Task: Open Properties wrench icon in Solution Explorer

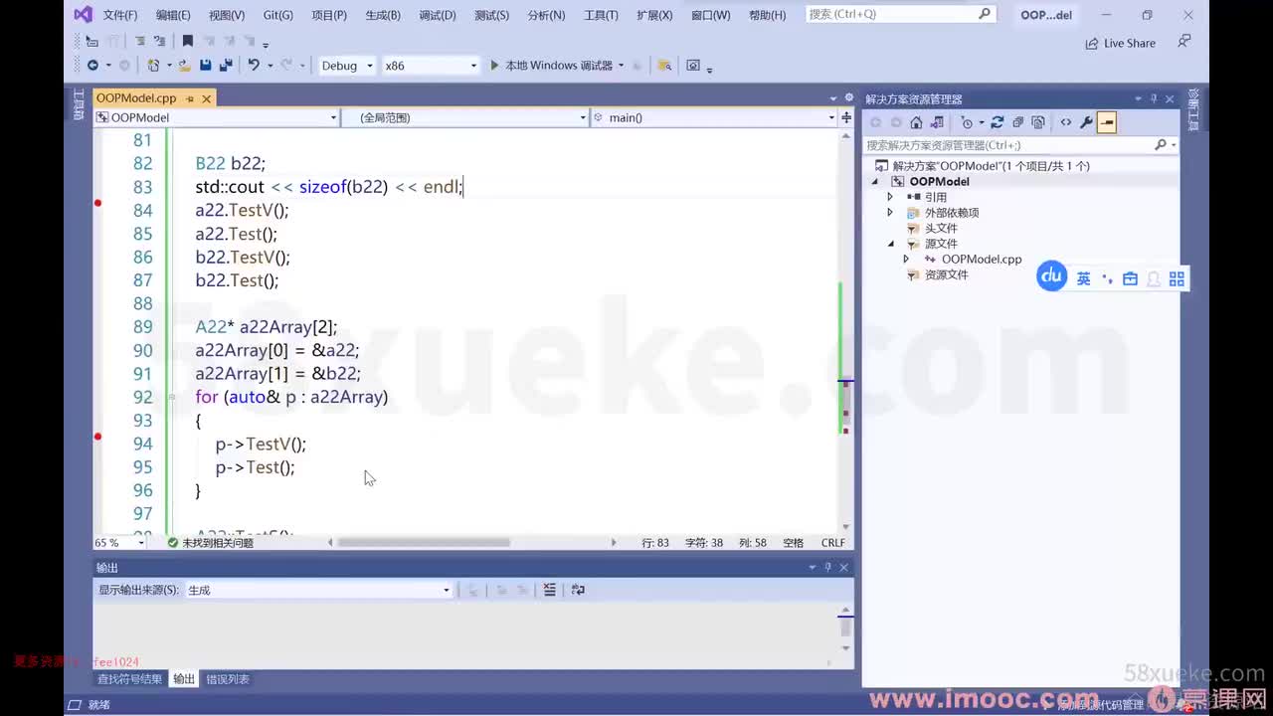Action: tap(1086, 122)
